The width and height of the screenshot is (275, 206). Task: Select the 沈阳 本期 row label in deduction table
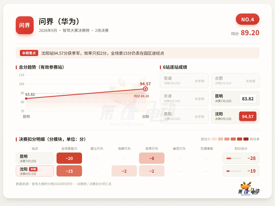tap(35, 171)
